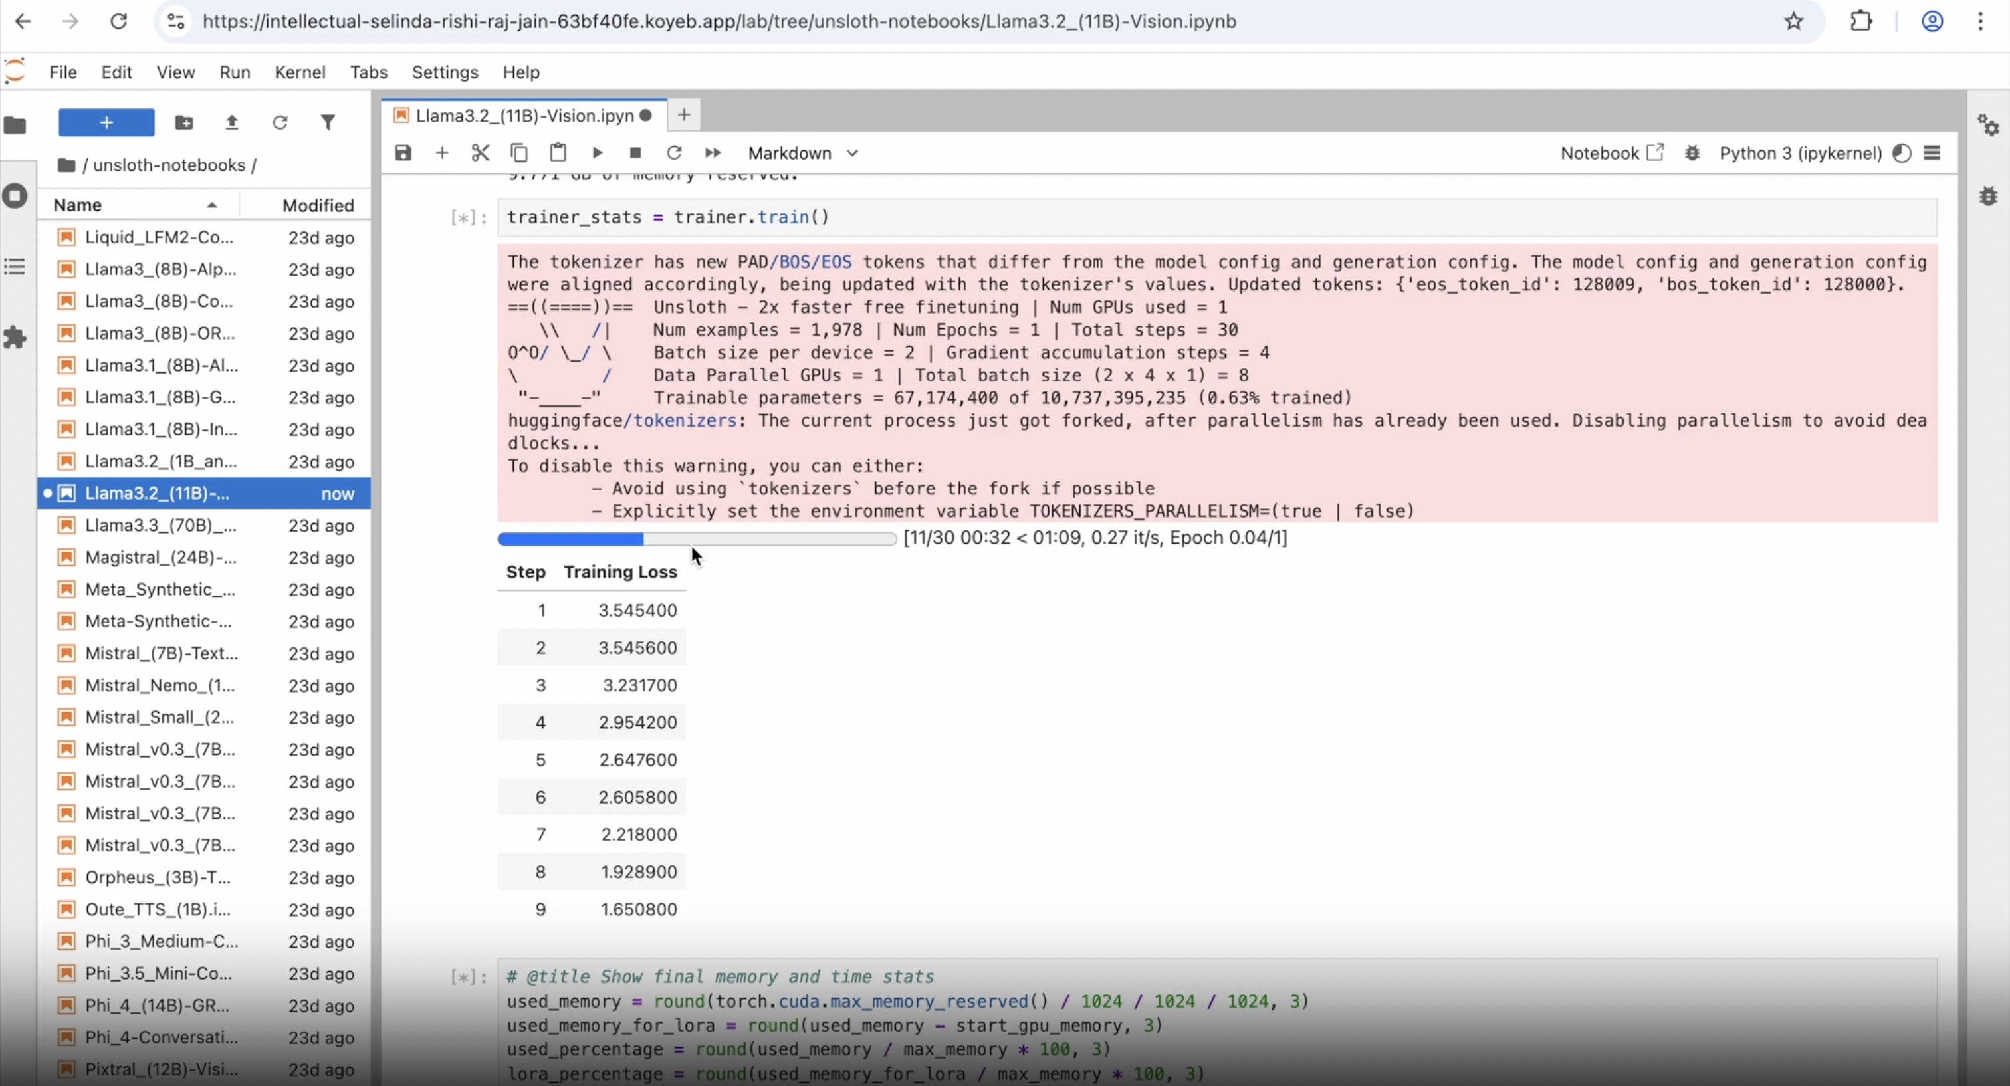Run the selected cell with the play icon
Viewport: 2010px width, 1086px height.
pyautogui.click(x=597, y=153)
